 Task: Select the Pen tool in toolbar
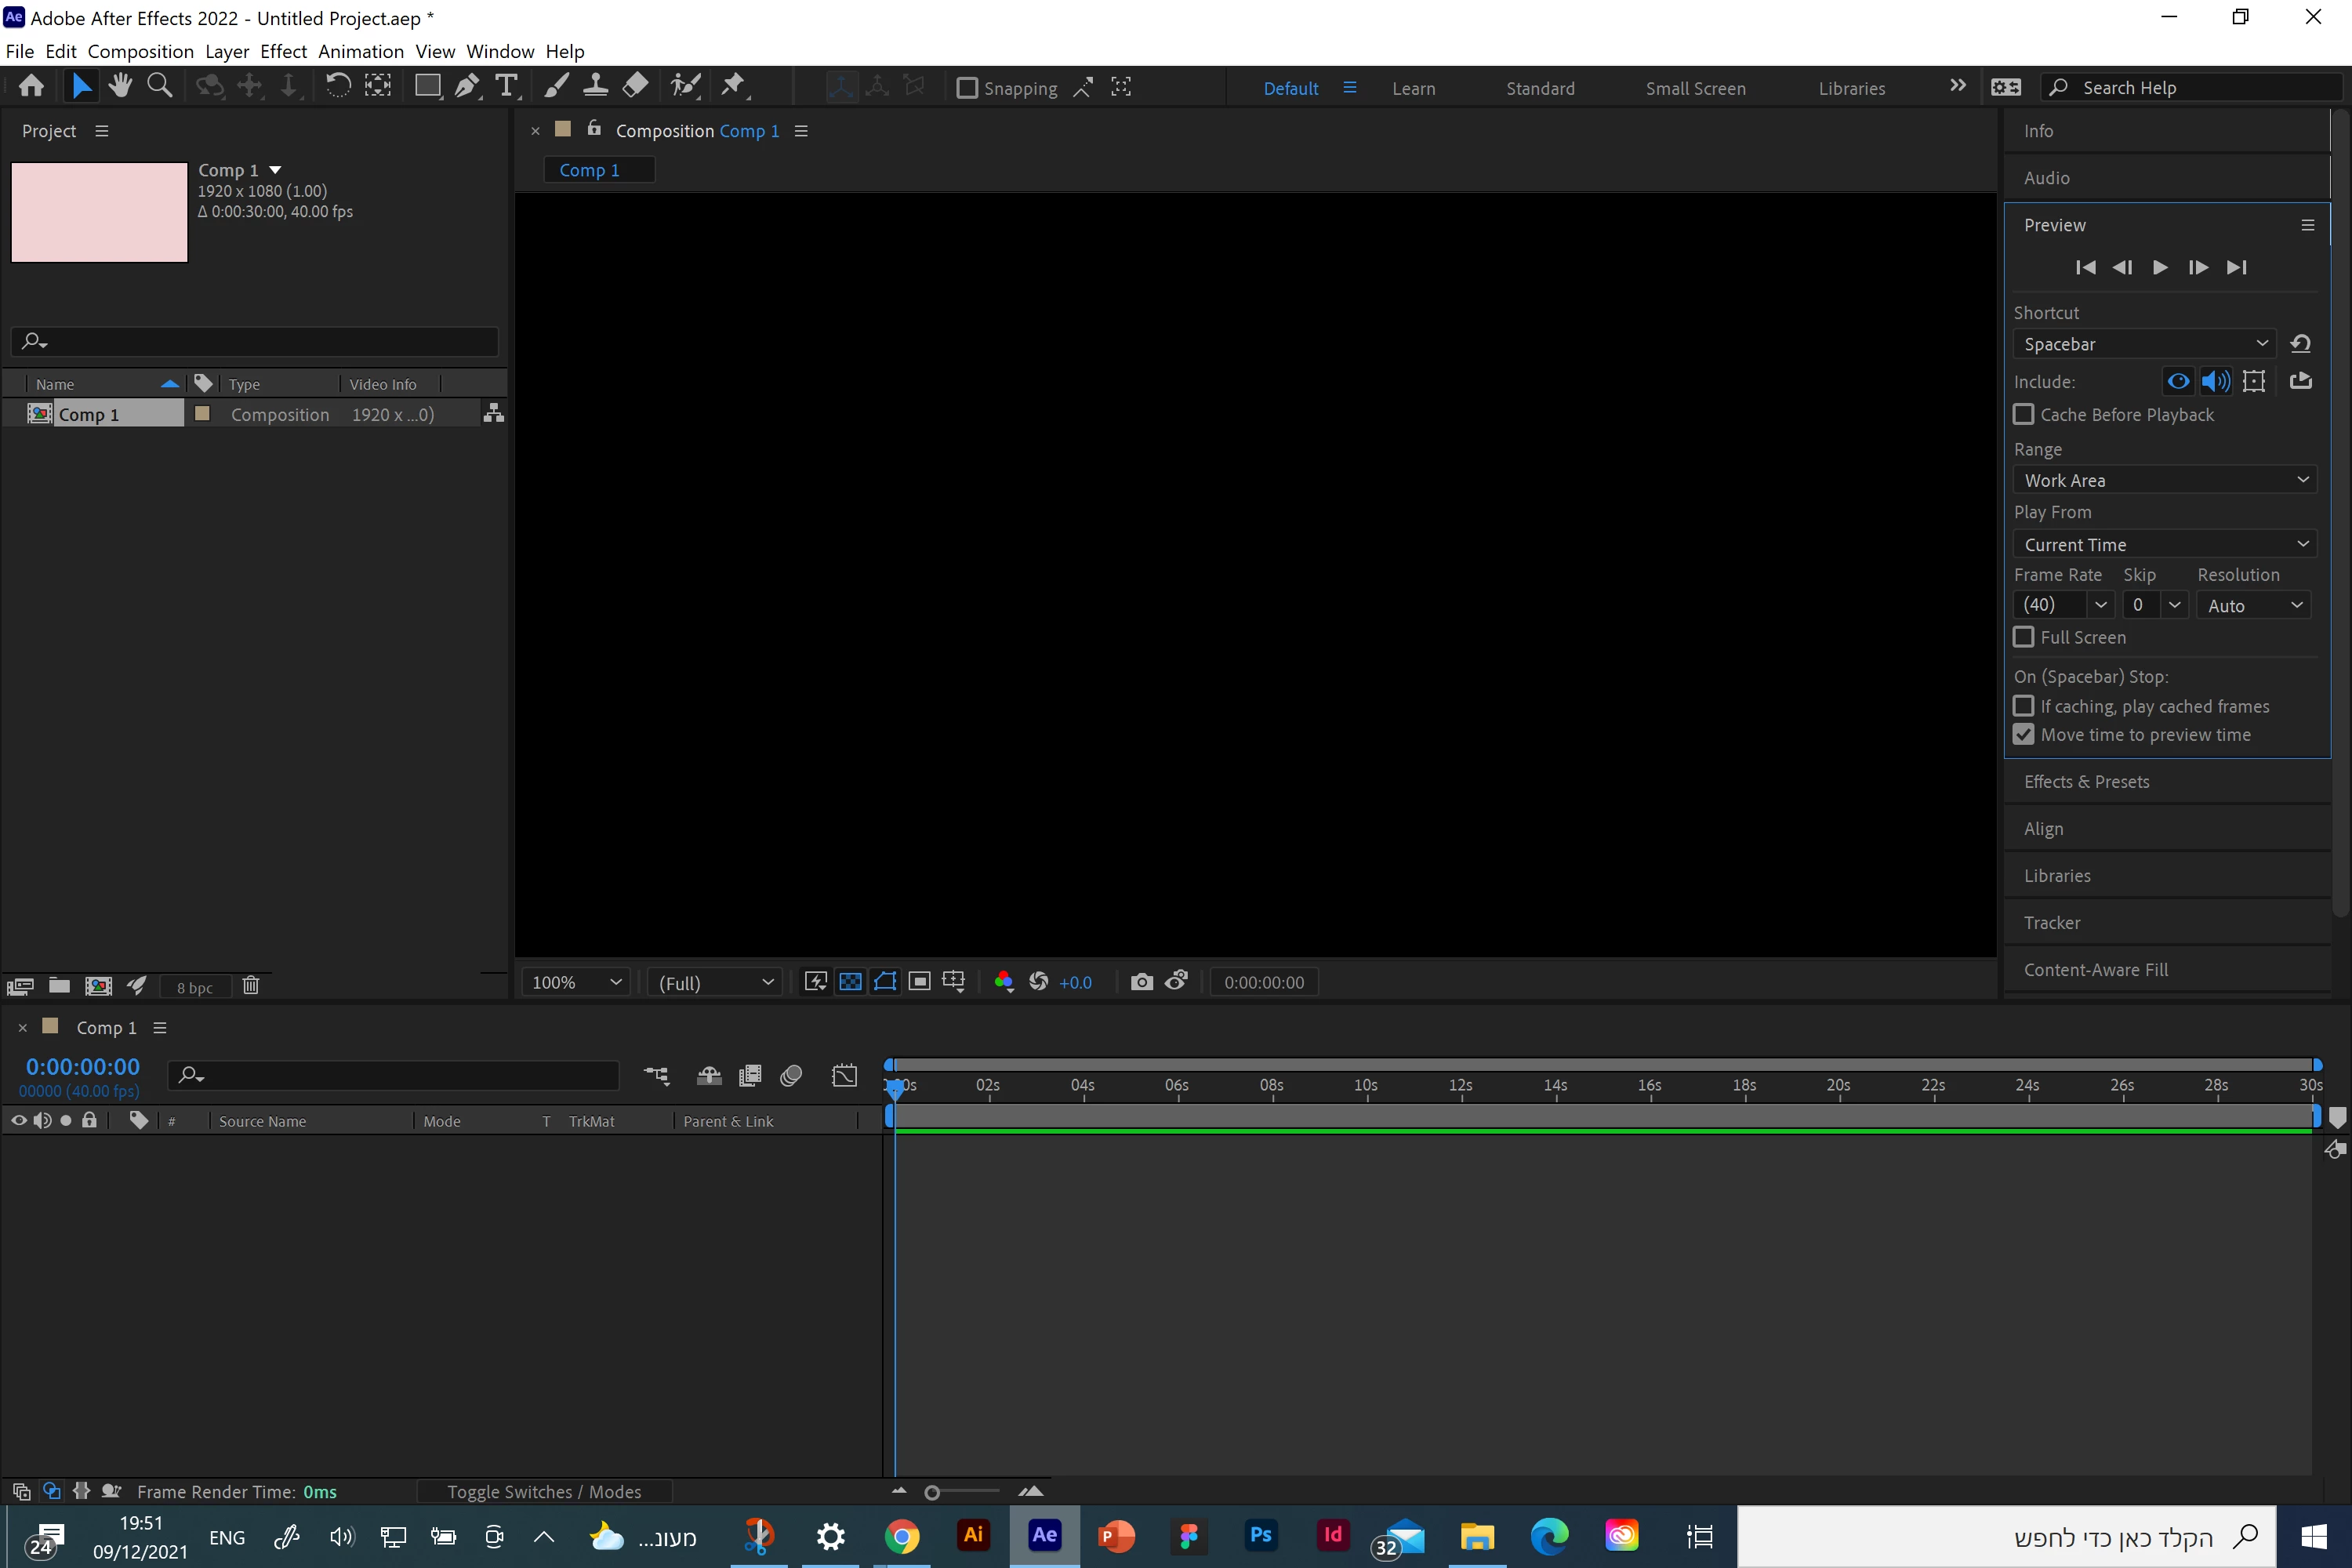[x=466, y=87]
